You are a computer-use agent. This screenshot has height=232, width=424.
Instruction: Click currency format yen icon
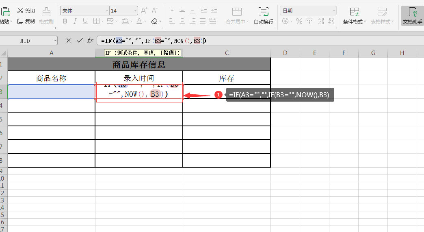[x=285, y=21]
